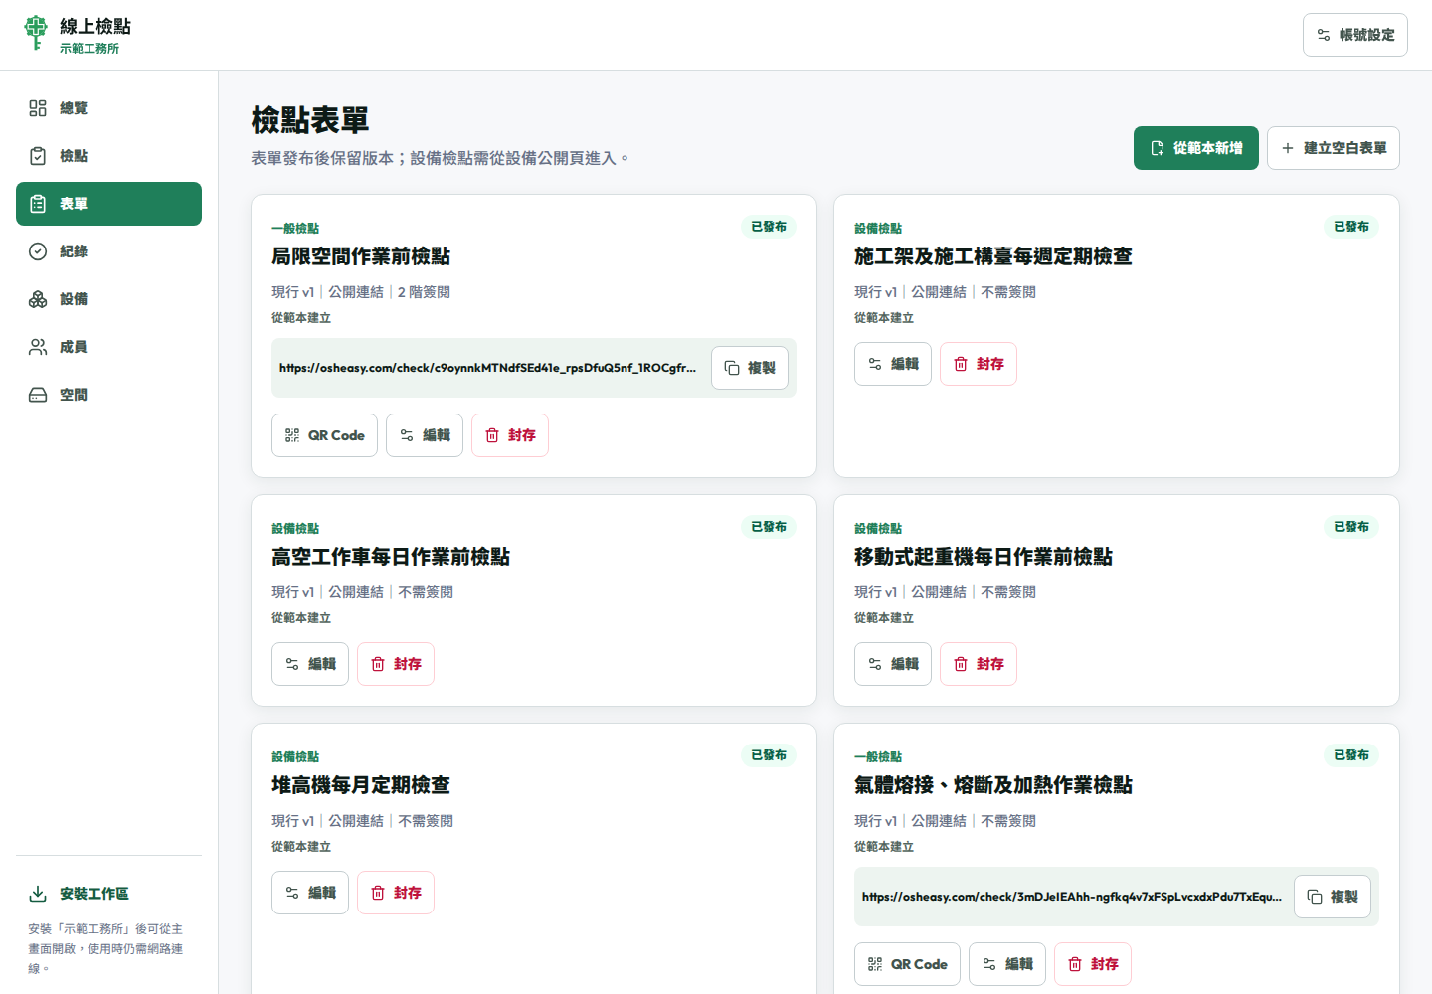This screenshot has height=994, width=1432.
Task: Click the 表單 clipboard-list icon
Action: (38, 204)
